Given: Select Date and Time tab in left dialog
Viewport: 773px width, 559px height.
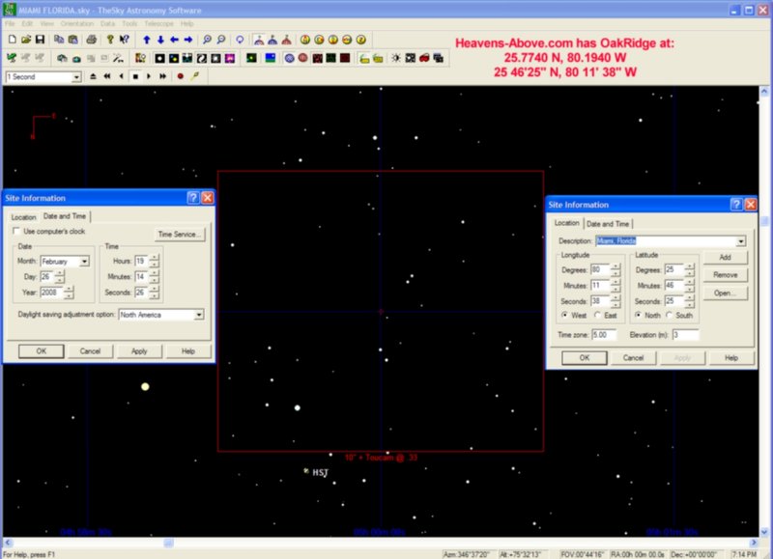Looking at the screenshot, I should 65,216.
